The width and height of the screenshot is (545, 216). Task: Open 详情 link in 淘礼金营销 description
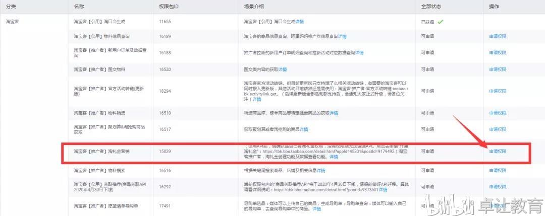point(334,157)
